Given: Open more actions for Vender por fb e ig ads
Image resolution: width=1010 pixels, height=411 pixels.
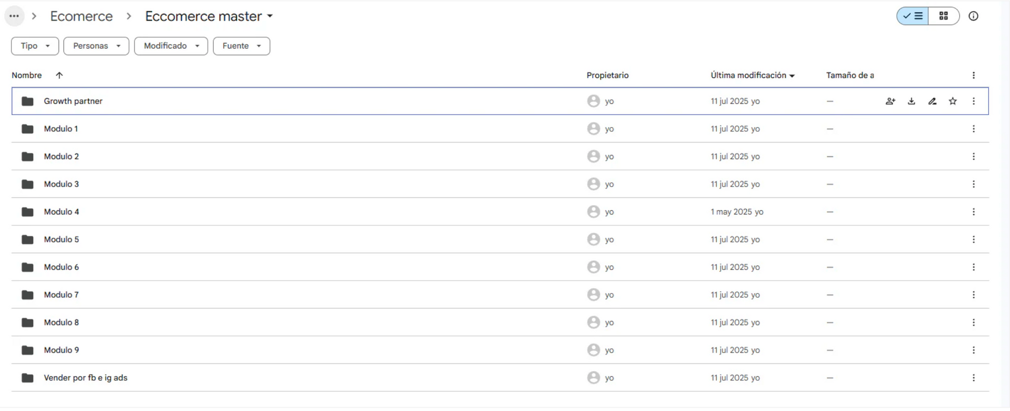Looking at the screenshot, I should click(974, 378).
